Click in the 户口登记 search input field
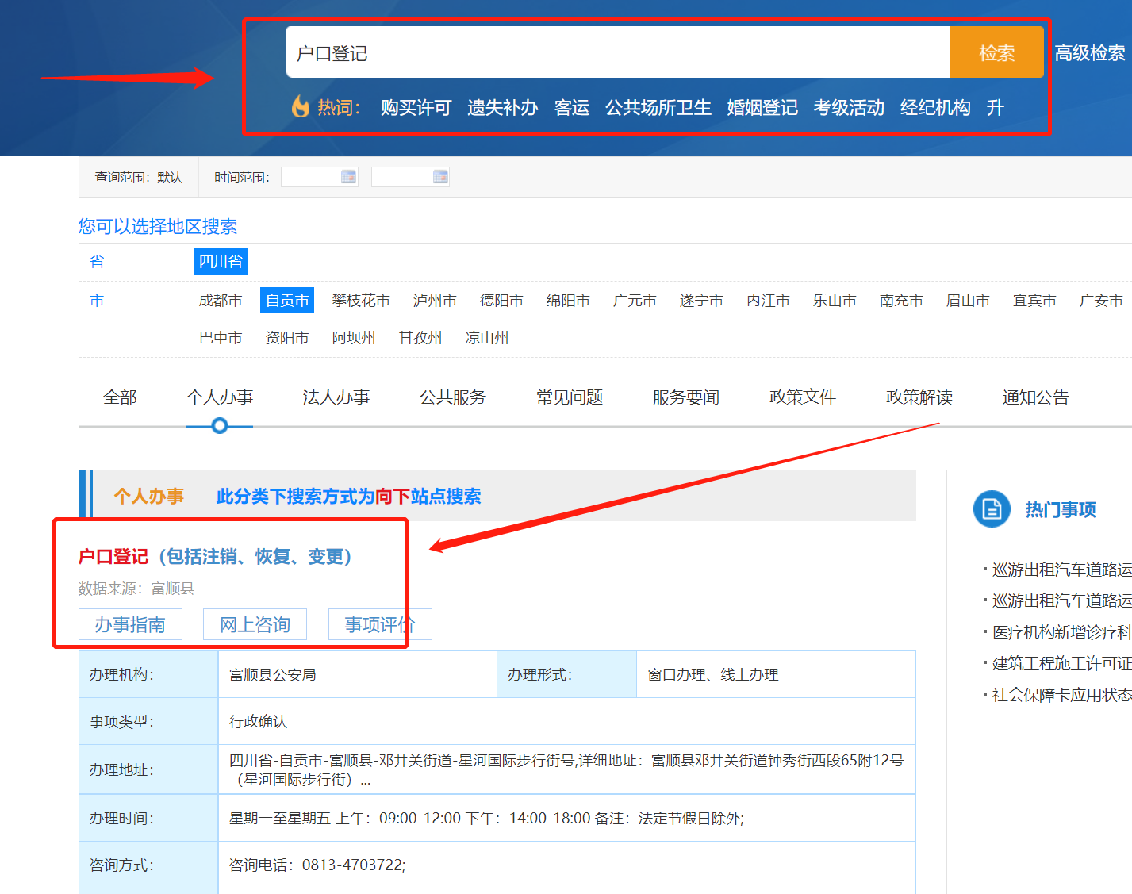Screen dimensions: 1132x894 click(617, 53)
